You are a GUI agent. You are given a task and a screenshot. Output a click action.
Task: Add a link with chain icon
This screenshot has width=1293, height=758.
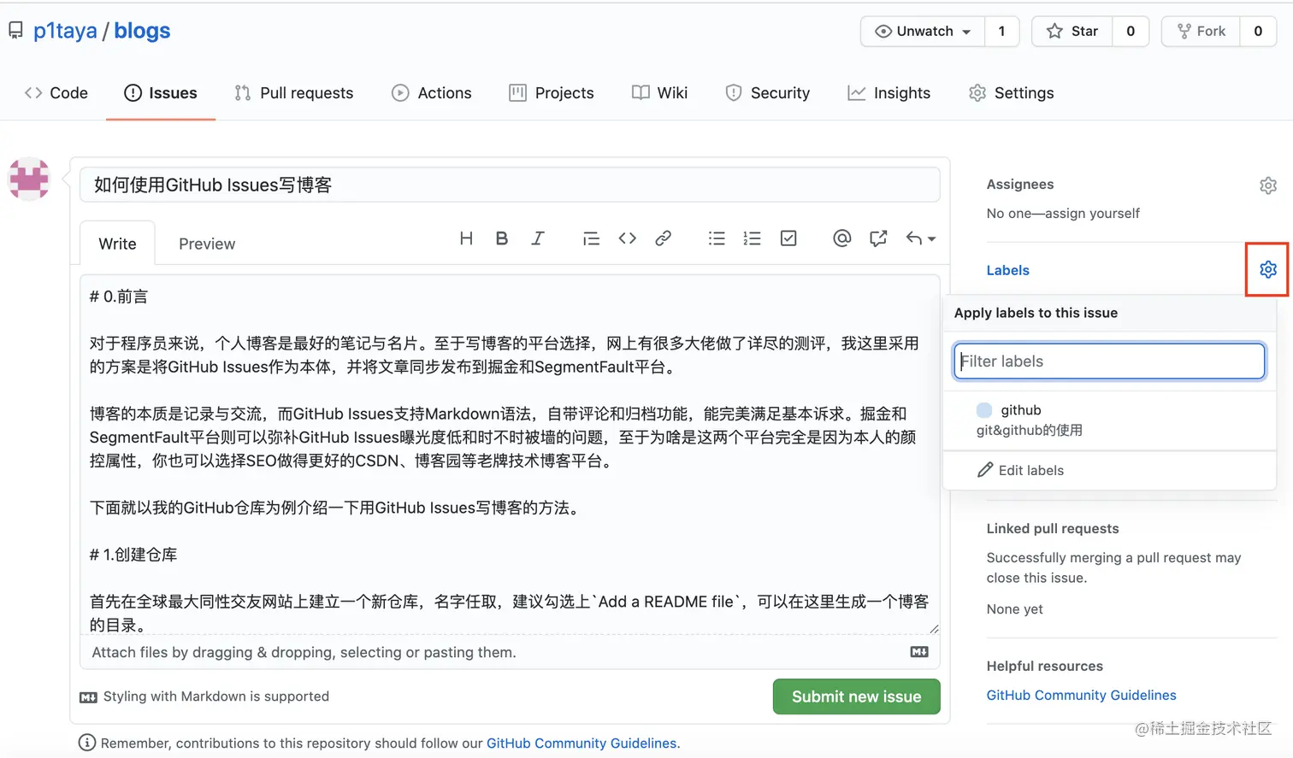point(663,238)
